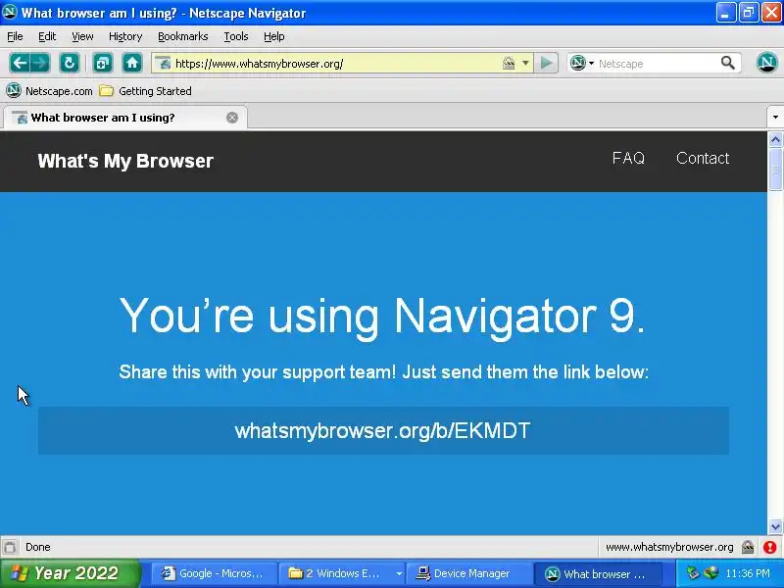Open the History menu
The height and width of the screenshot is (588, 784).
(125, 36)
